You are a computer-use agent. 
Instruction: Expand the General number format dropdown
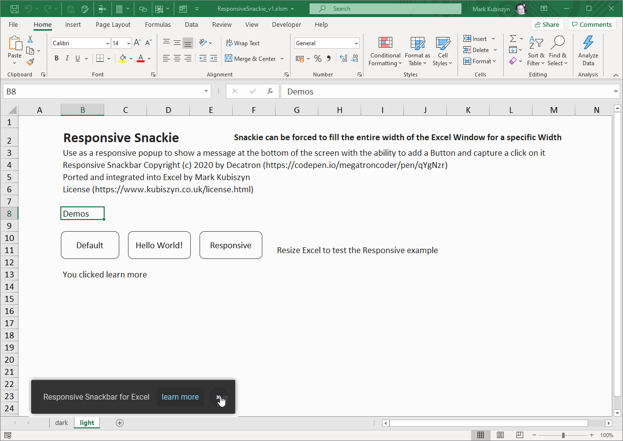356,43
